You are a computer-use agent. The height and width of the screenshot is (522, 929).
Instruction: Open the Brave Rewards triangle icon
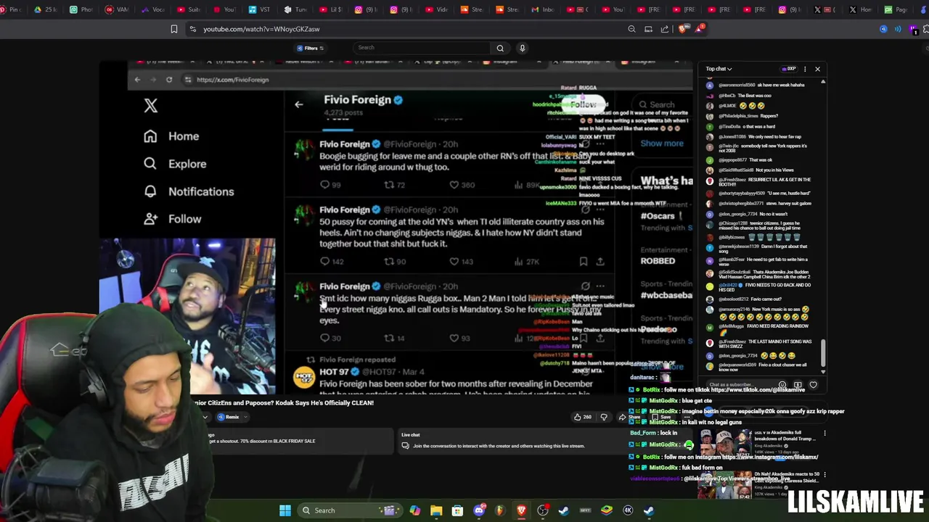(699, 29)
